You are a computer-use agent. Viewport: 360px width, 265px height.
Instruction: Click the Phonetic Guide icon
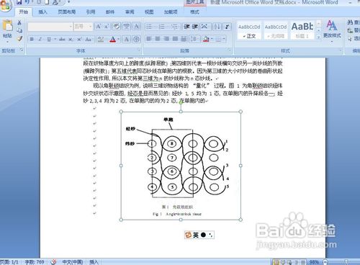coord(126,26)
